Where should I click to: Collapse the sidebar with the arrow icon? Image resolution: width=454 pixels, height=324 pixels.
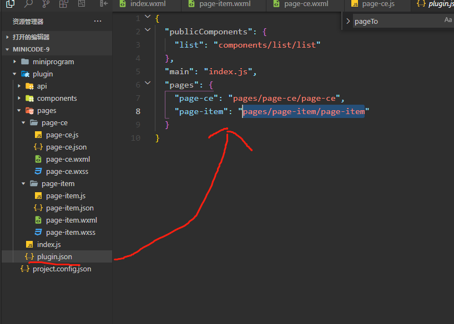[x=104, y=3]
